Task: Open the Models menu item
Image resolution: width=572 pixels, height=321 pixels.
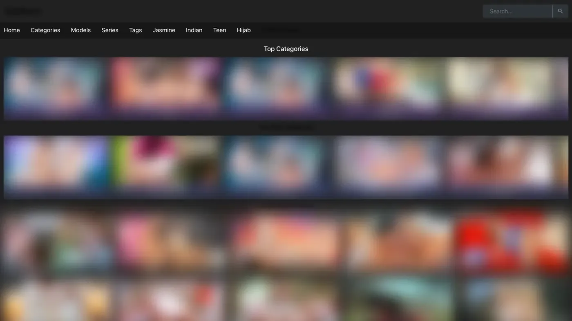Action: [x=81, y=30]
